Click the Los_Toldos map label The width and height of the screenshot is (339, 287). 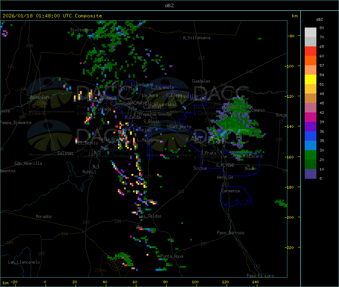[150, 216]
